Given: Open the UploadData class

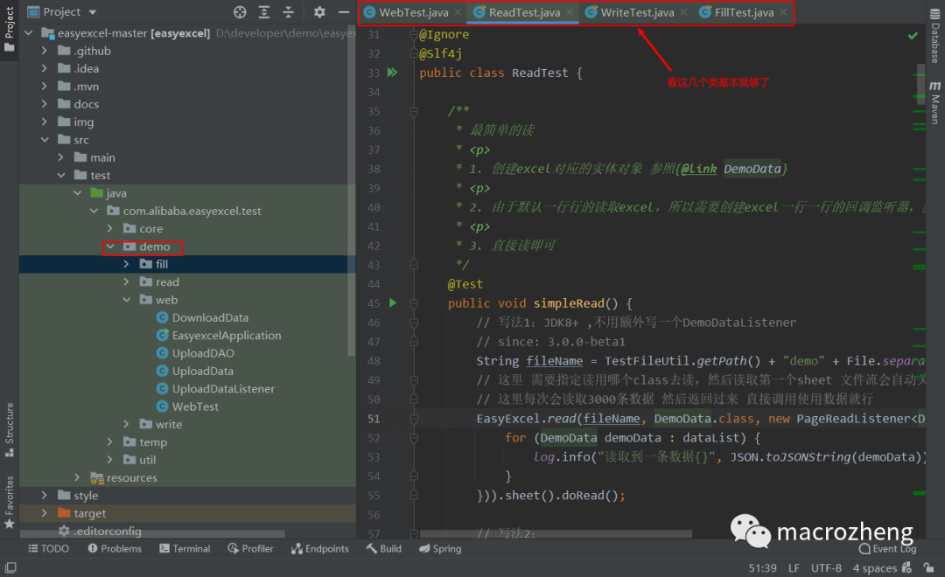Looking at the screenshot, I should (x=202, y=371).
